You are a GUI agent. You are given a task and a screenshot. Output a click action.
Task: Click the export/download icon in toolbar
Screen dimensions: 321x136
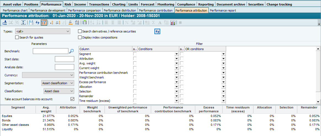click(x=5, y=23)
